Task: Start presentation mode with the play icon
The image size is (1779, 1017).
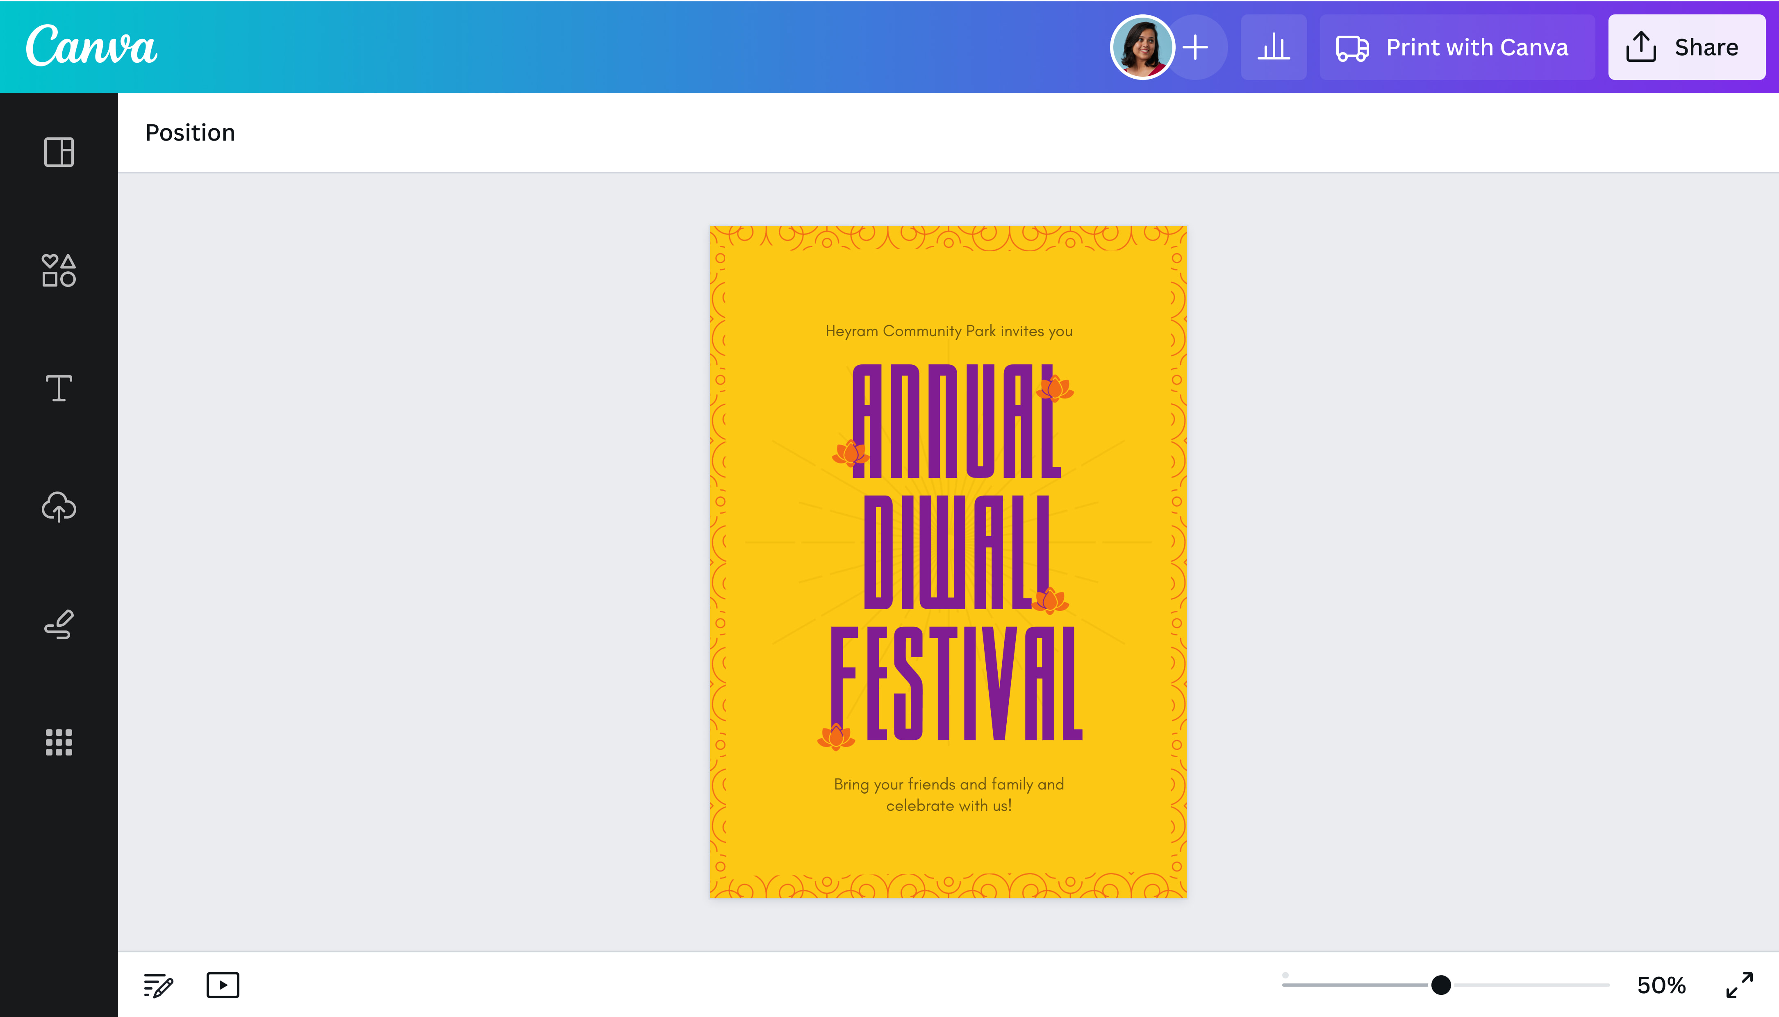Action: [223, 985]
